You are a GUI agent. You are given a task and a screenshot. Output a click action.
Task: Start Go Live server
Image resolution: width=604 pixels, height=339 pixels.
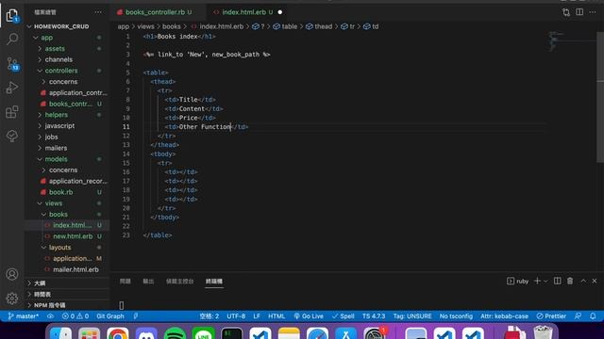pyautogui.click(x=309, y=316)
